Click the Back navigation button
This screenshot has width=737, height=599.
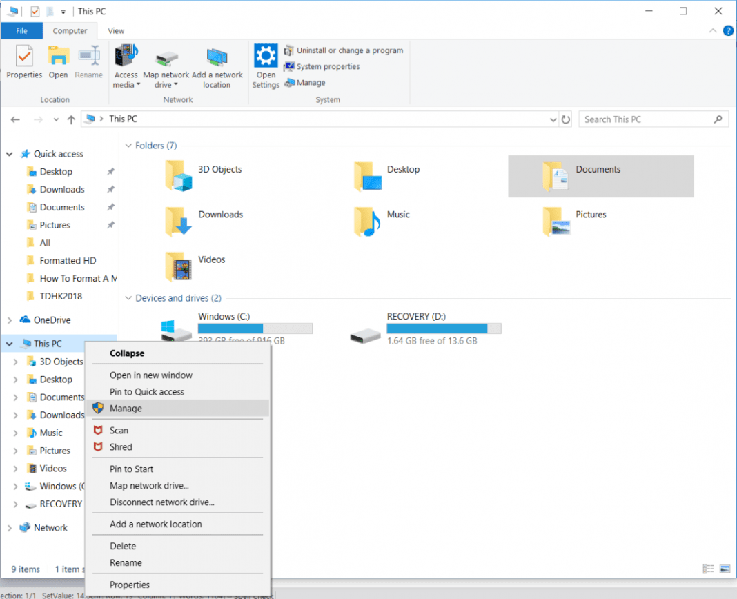click(15, 119)
